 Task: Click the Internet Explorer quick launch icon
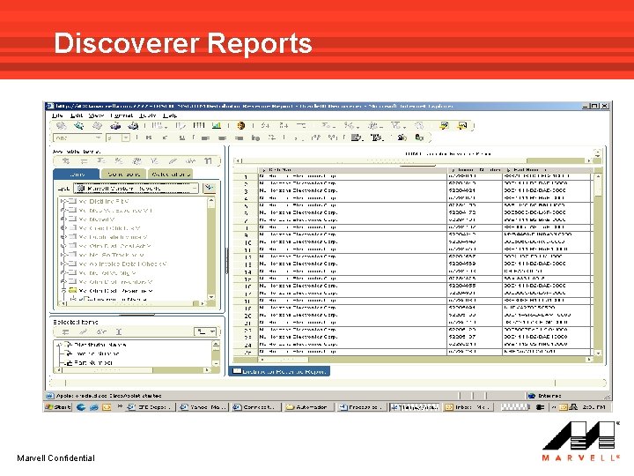click(x=81, y=406)
